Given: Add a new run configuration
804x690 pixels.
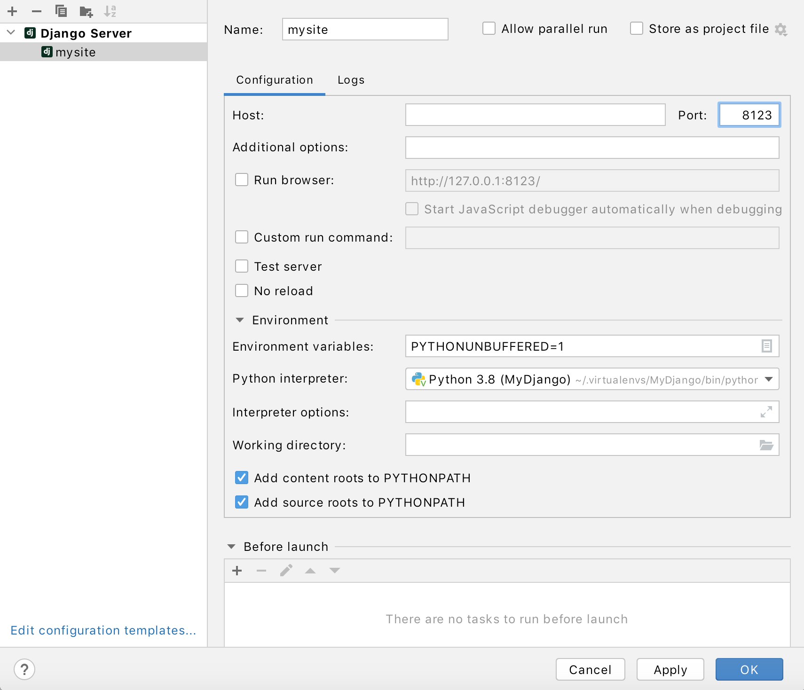Looking at the screenshot, I should pos(12,11).
